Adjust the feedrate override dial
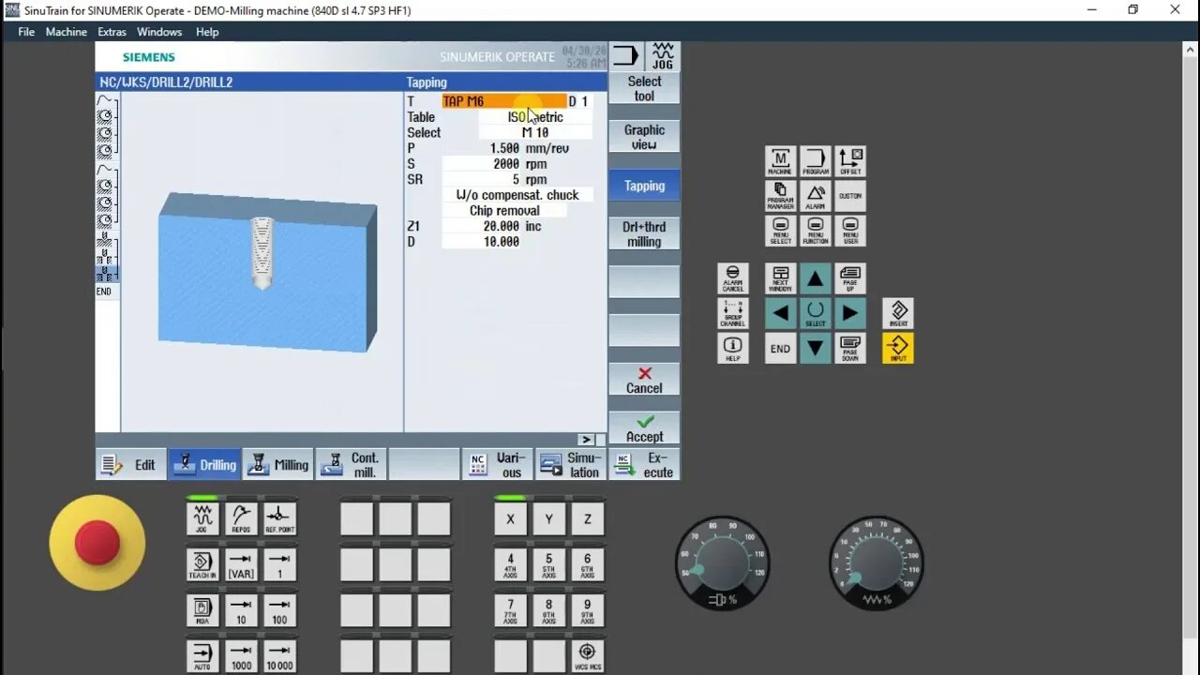Viewport: 1200px width, 675px height. click(x=877, y=562)
